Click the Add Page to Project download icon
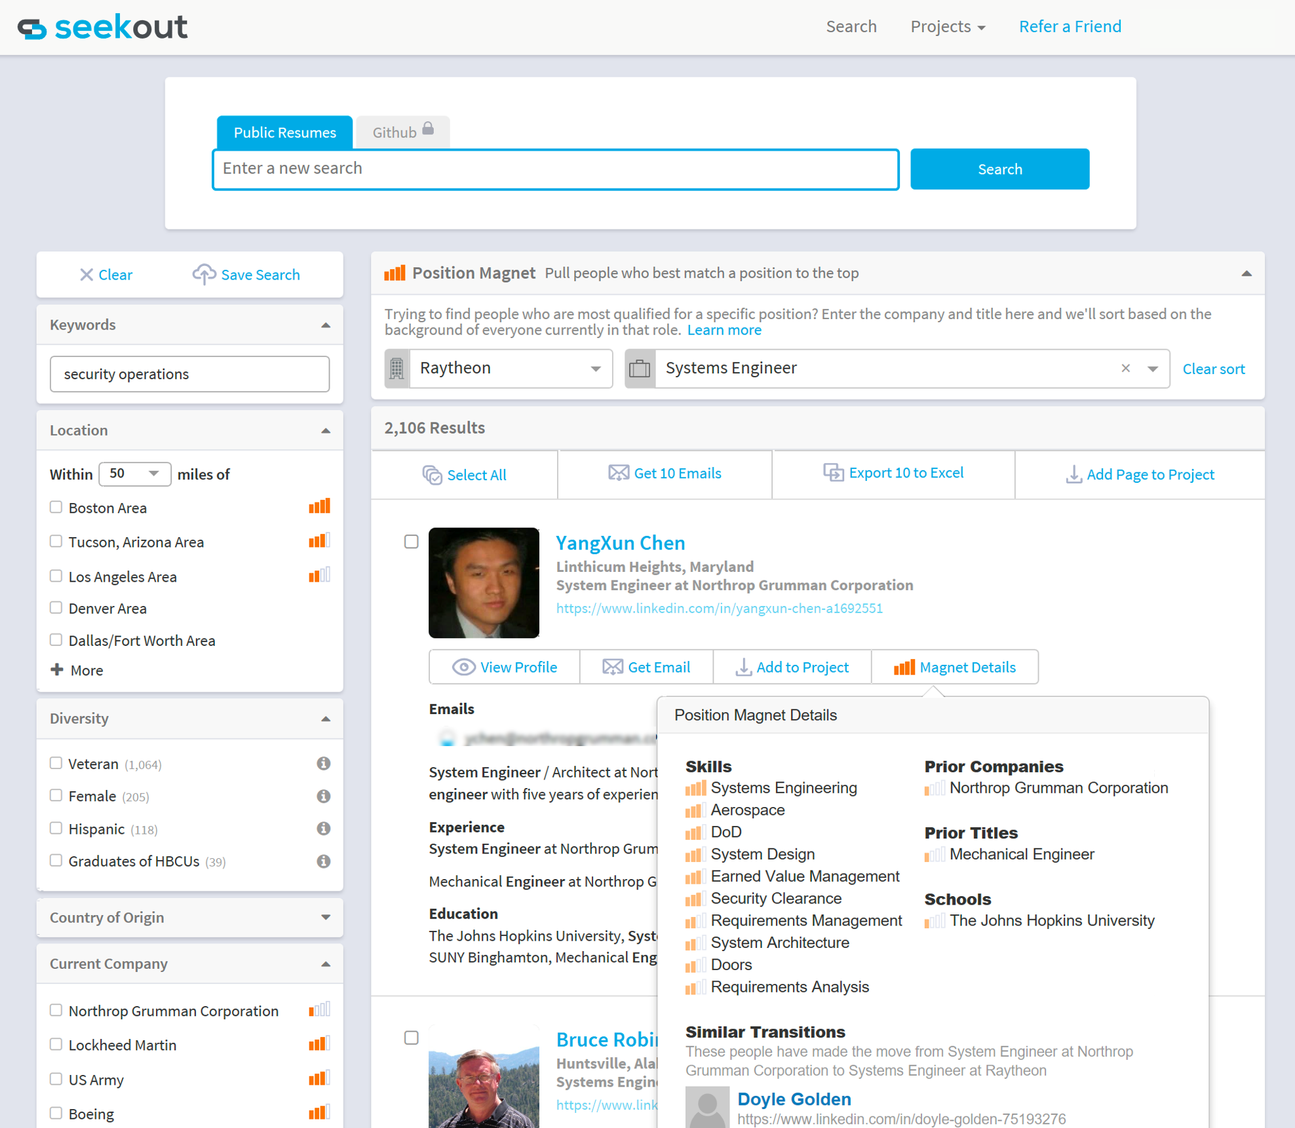This screenshot has height=1128, width=1295. pos(1073,474)
